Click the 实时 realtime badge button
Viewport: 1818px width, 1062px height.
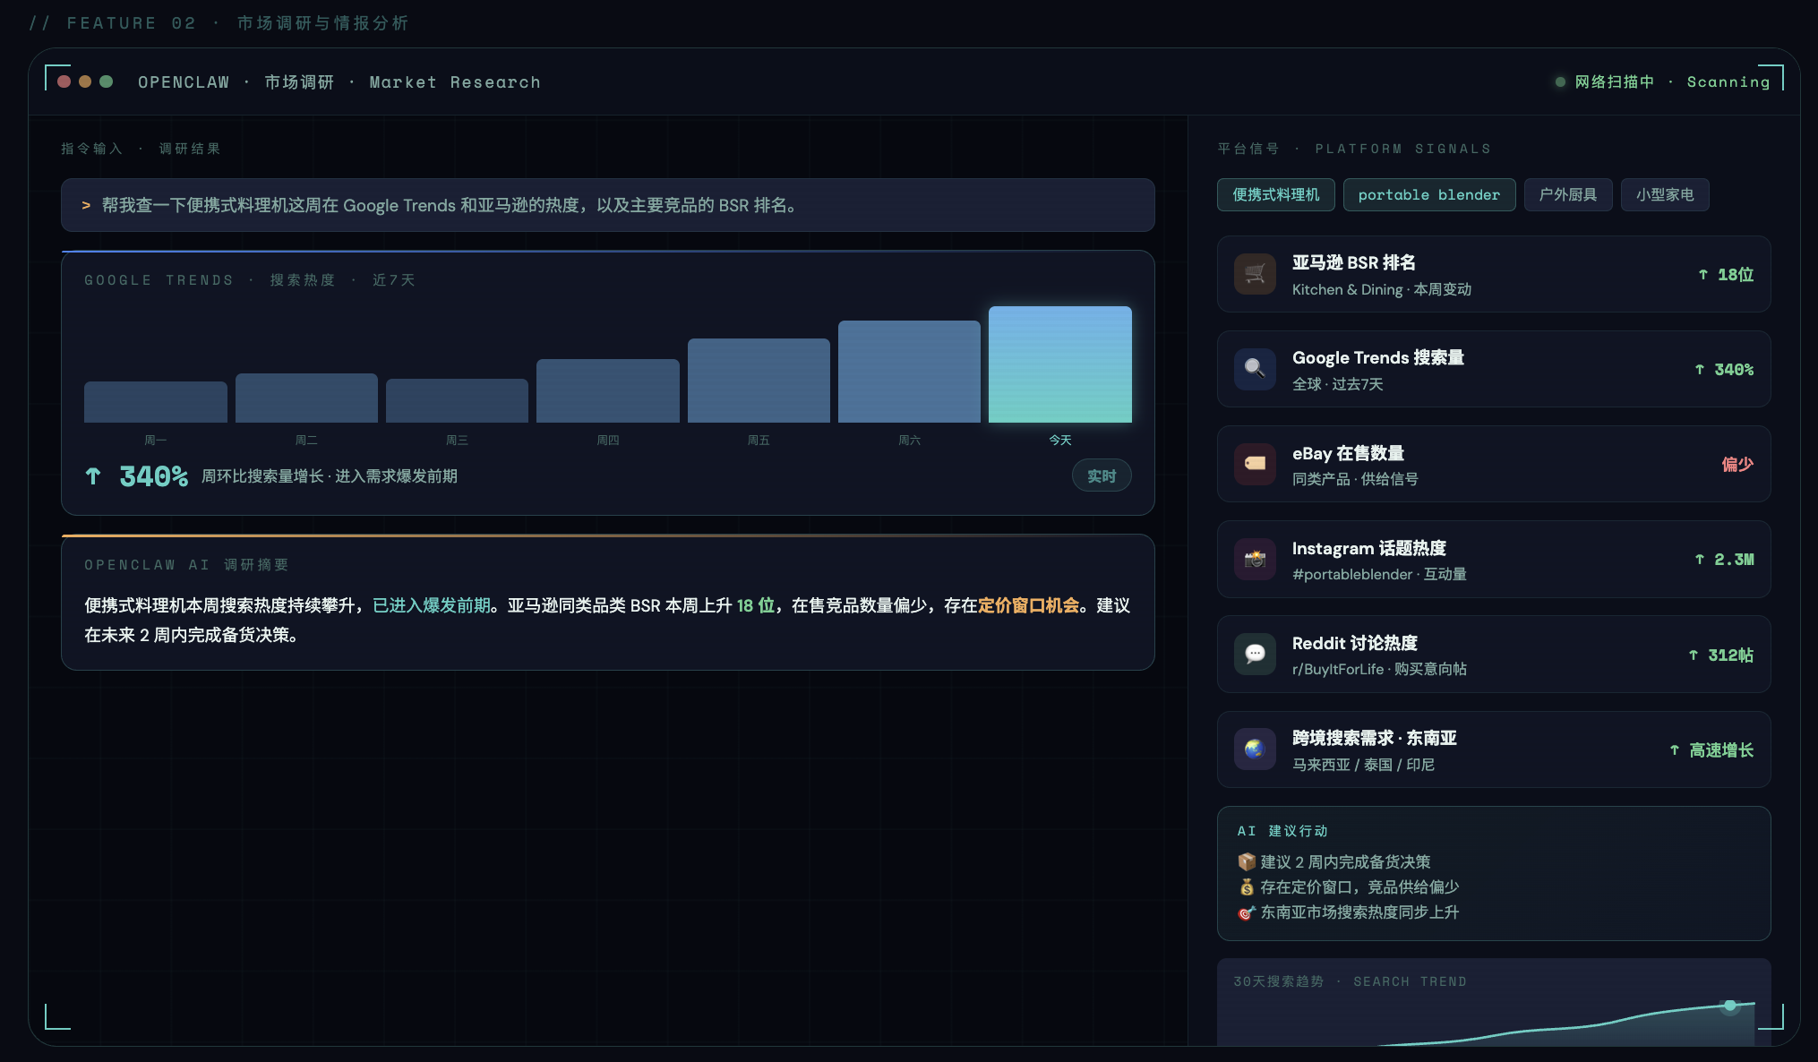tap(1101, 476)
